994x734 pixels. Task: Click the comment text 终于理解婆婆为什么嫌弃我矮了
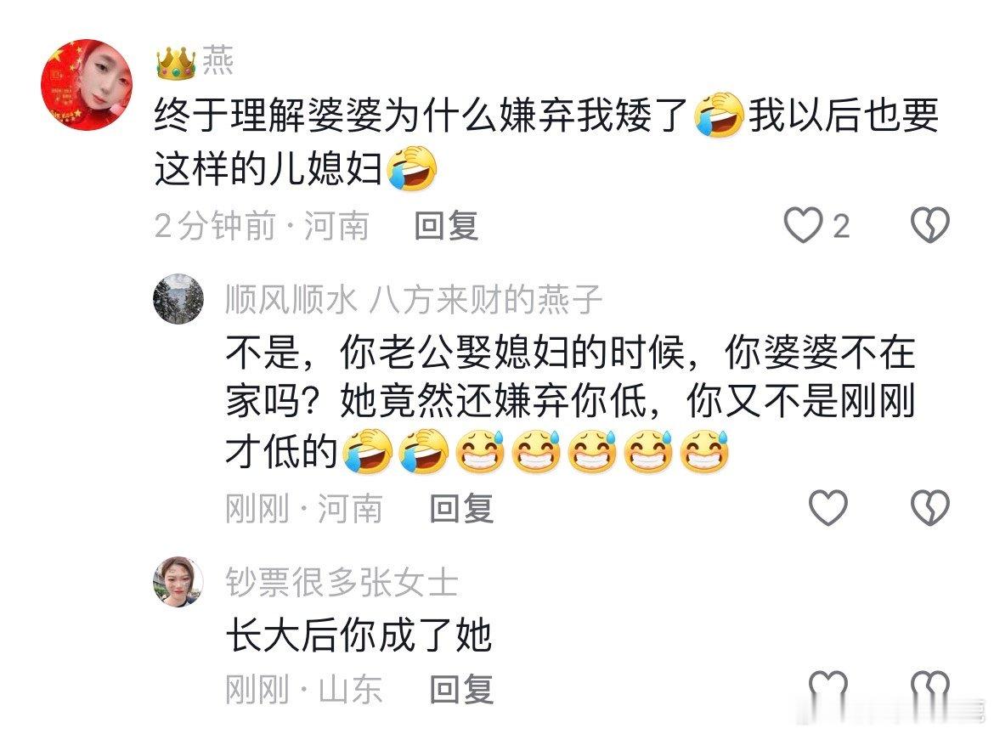pos(421,116)
